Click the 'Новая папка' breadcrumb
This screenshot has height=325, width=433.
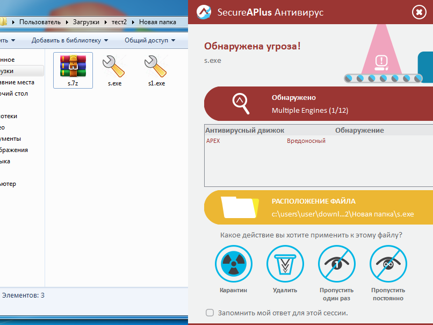coord(157,22)
